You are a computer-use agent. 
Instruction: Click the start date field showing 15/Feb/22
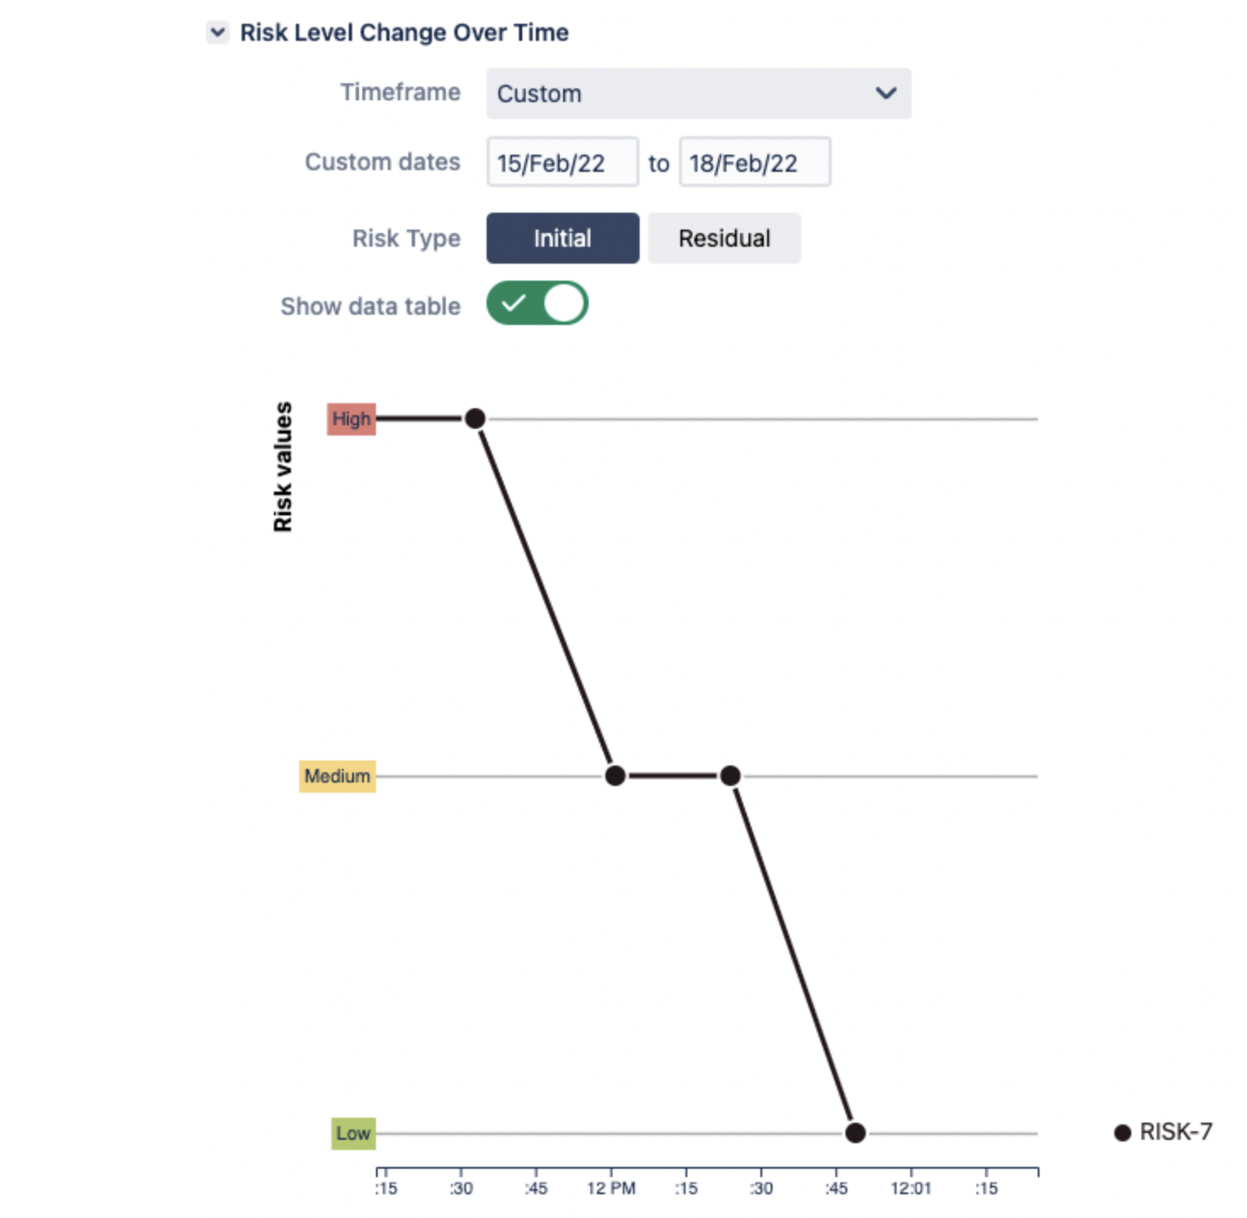coord(562,162)
